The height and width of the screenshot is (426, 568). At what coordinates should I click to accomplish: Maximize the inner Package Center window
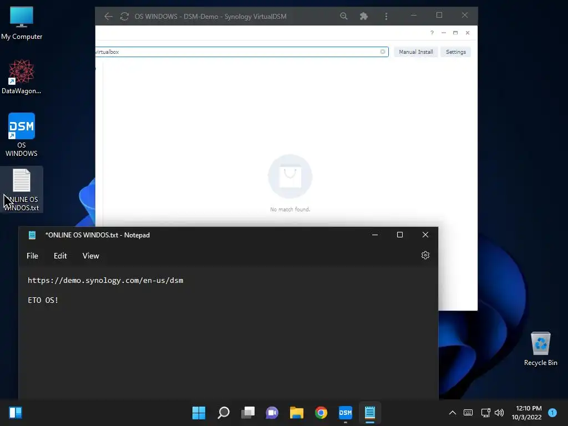(455, 33)
